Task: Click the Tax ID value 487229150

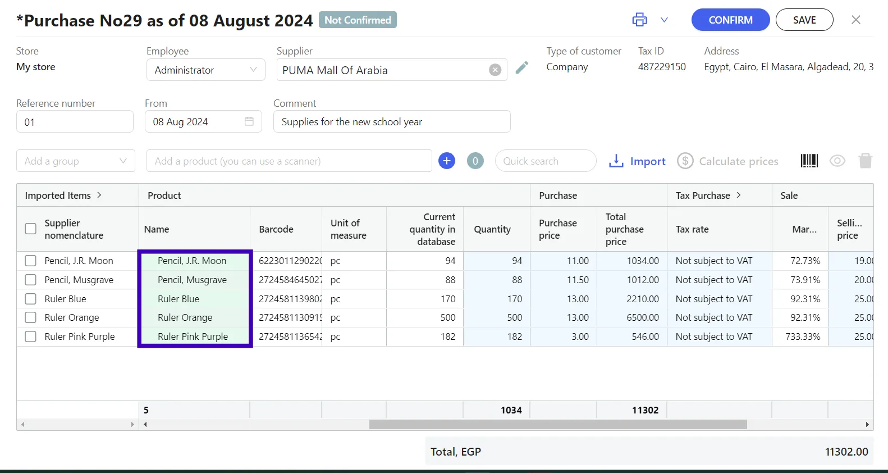Action: (x=662, y=66)
